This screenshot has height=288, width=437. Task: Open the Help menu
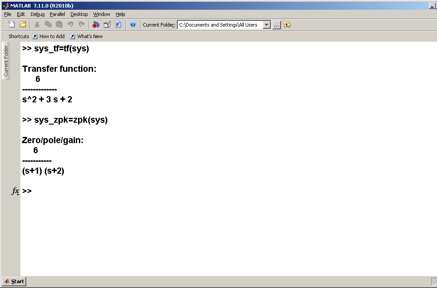(121, 14)
